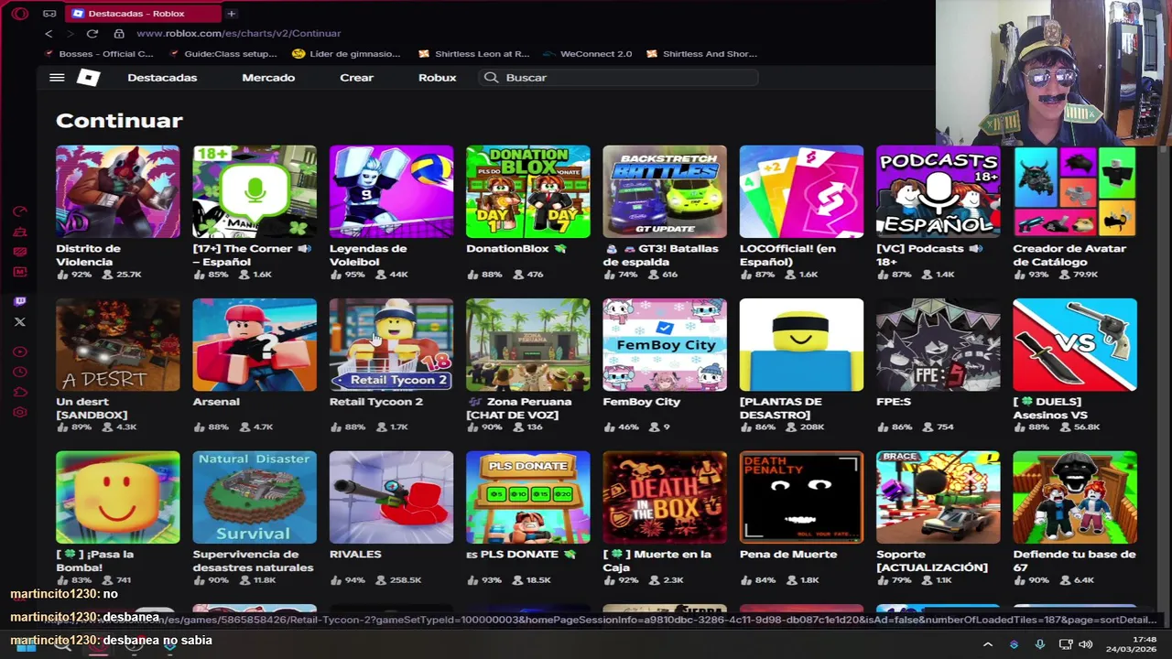Open the RIVALES game thumbnail
Screen dimensions: 1172x659
pos(391,497)
